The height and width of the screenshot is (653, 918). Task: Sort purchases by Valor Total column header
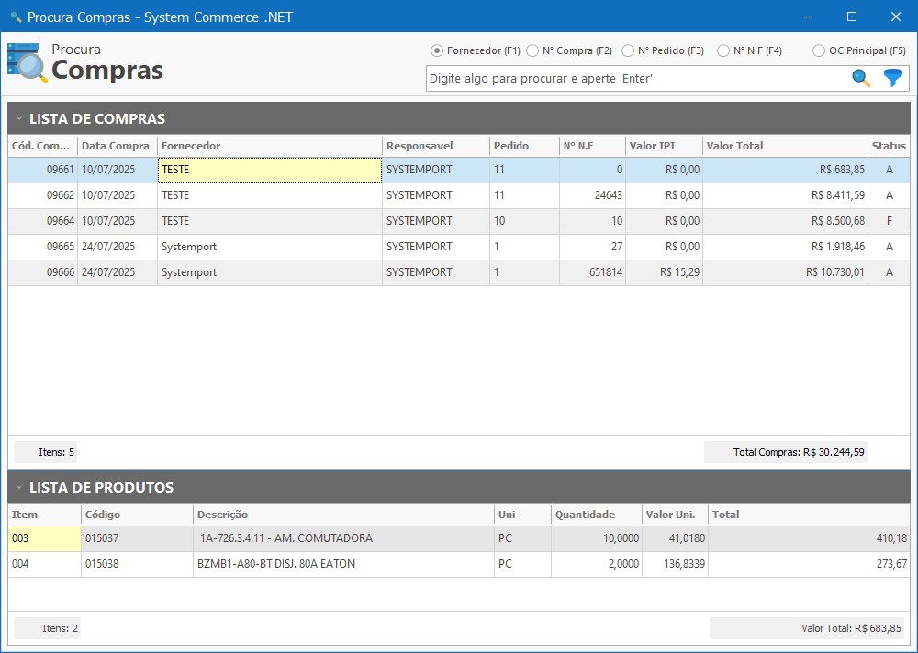pos(784,146)
